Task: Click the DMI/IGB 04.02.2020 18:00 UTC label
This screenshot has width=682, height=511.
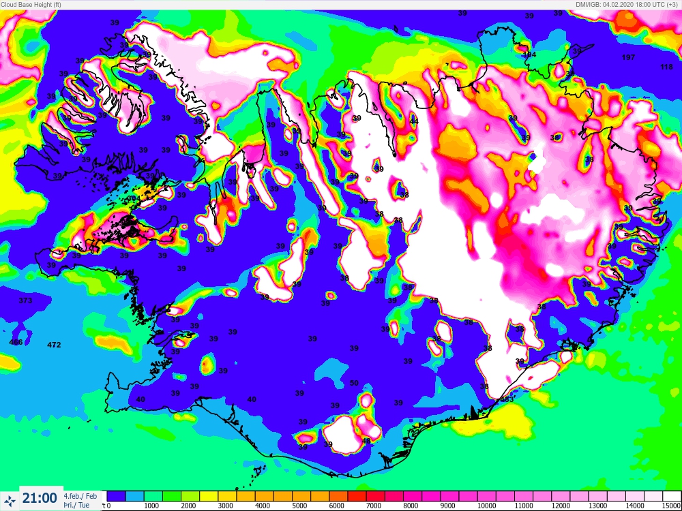Action: 627,4
